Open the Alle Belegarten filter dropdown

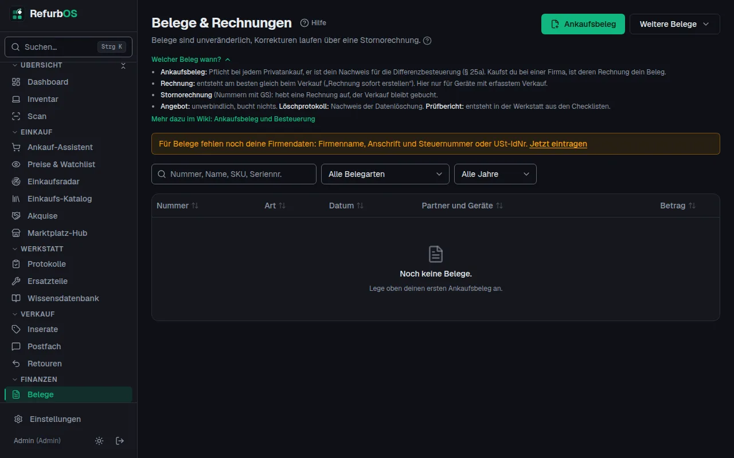point(385,174)
